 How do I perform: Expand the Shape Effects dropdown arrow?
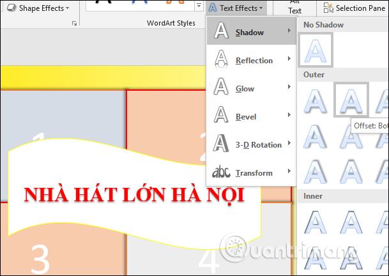67,8
